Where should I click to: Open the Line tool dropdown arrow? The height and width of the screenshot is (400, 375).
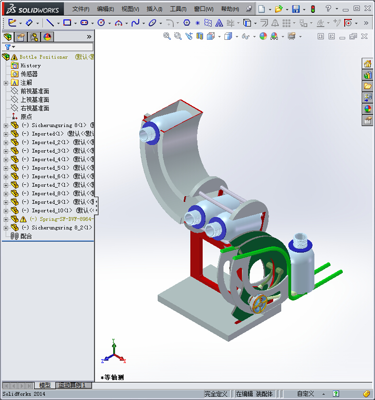(58, 24)
